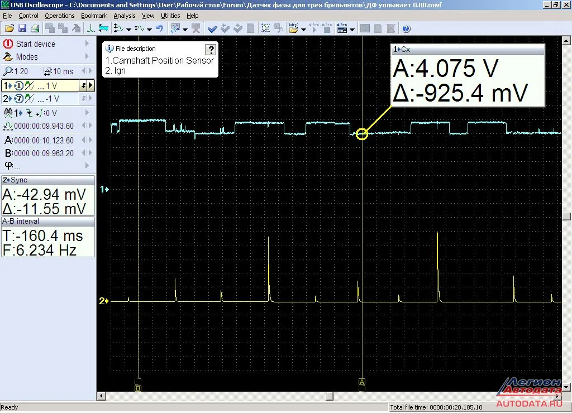The width and height of the screenshot is (572, 414).
Task: Open the Analysis menu
Action: point(124,16)
